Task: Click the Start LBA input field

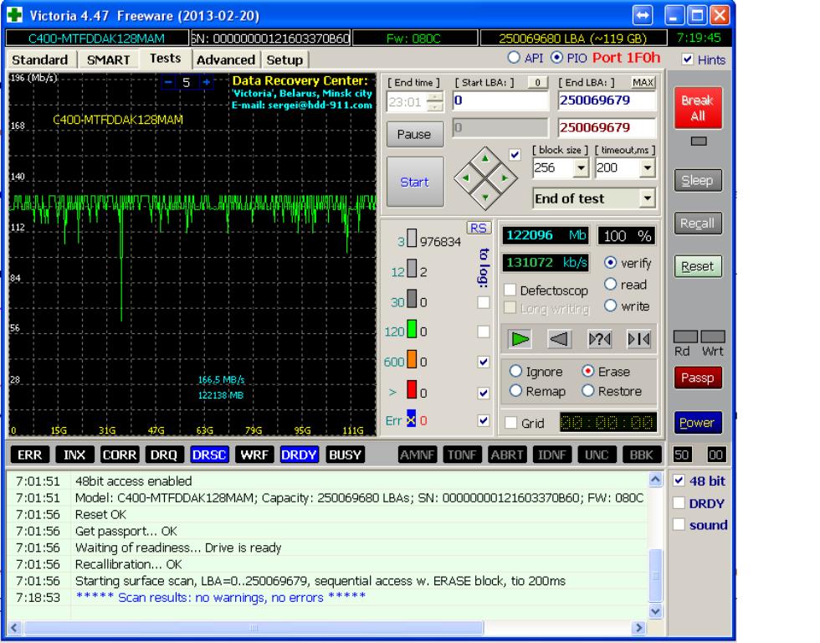Action: point(499,101)
